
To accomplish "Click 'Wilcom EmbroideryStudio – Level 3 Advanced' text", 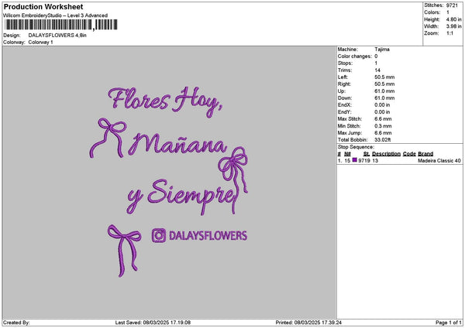I will click(x=56, y=15).
